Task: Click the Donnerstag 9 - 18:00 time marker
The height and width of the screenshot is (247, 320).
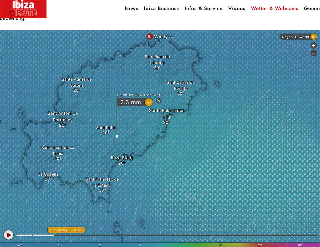Action: [66, 230]
